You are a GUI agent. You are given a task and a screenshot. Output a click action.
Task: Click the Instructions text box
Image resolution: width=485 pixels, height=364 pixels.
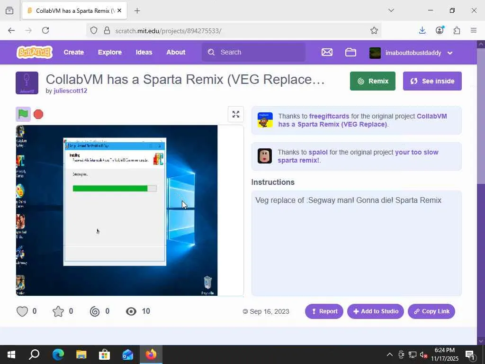(x=356, y=243)
